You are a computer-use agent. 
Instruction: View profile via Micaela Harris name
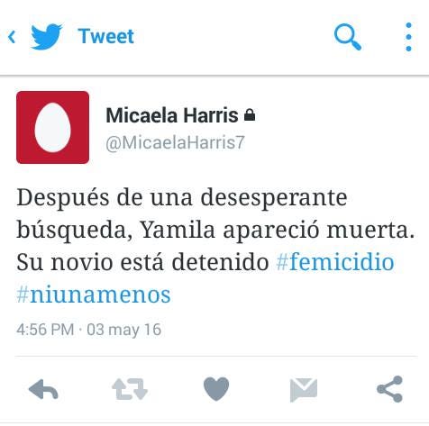[172, 115]
